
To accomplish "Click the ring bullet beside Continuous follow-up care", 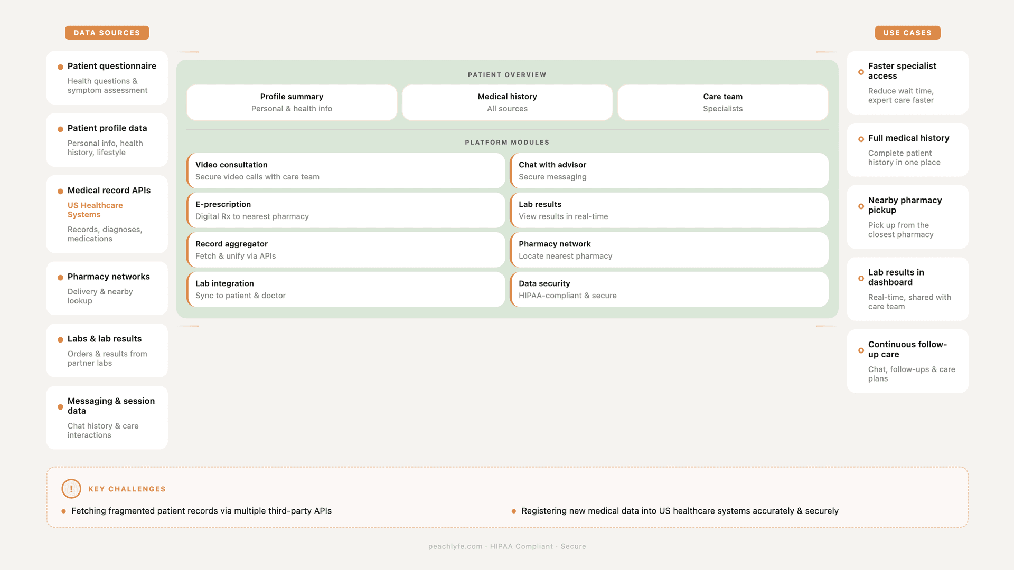I will [x=861, y=350].
